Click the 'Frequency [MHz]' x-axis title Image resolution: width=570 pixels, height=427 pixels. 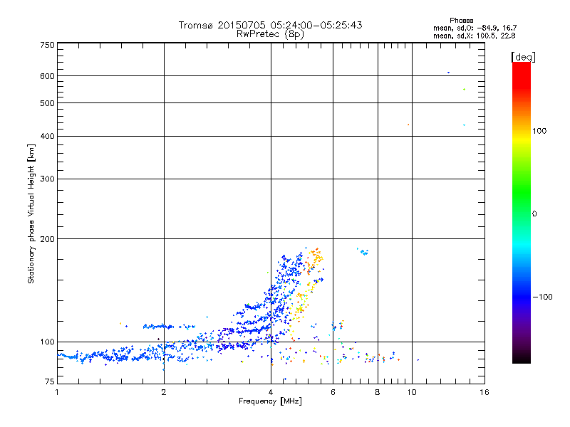click(270, 401)
